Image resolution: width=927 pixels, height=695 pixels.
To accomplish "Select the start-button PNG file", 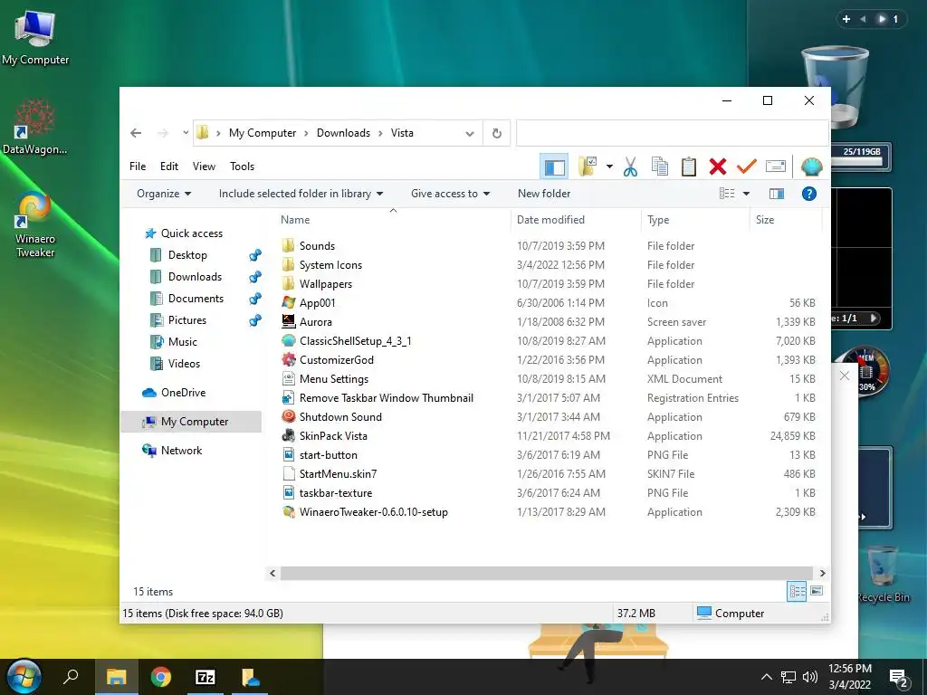I will (x=328, y=455).
